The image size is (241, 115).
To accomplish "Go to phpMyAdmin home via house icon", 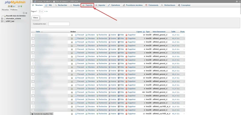I will pos(9,6).
